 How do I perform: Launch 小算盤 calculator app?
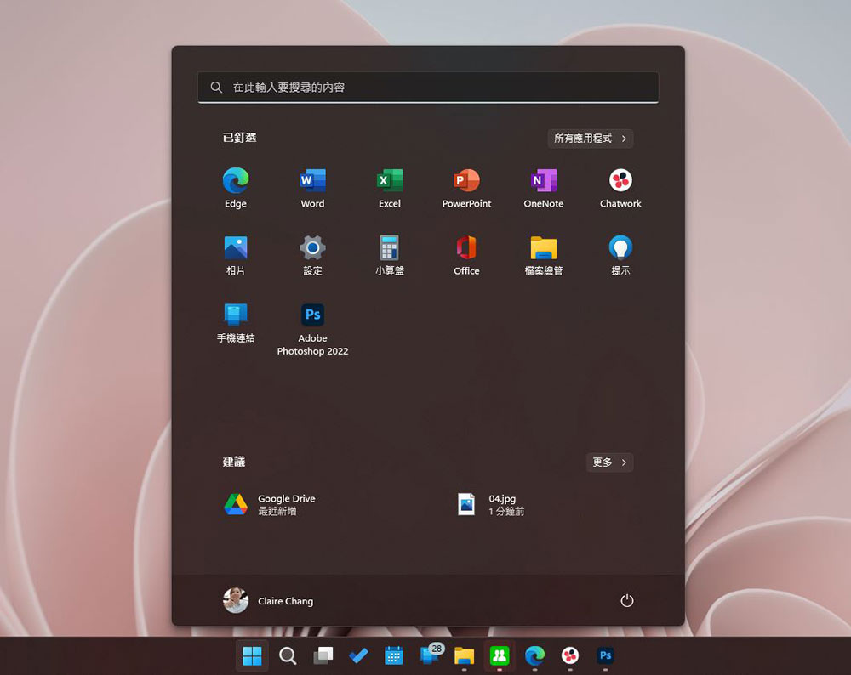point(390,255)
